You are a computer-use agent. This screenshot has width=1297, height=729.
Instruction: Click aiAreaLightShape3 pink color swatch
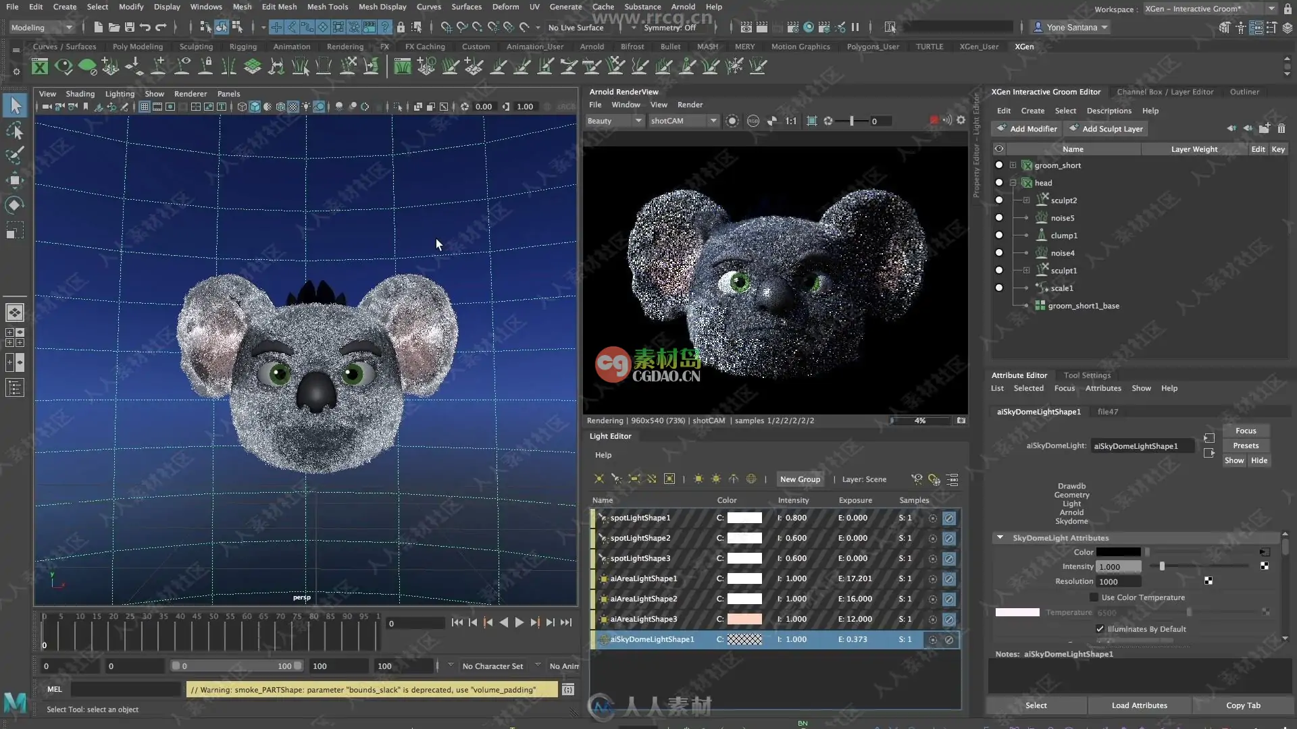[744, 619]
